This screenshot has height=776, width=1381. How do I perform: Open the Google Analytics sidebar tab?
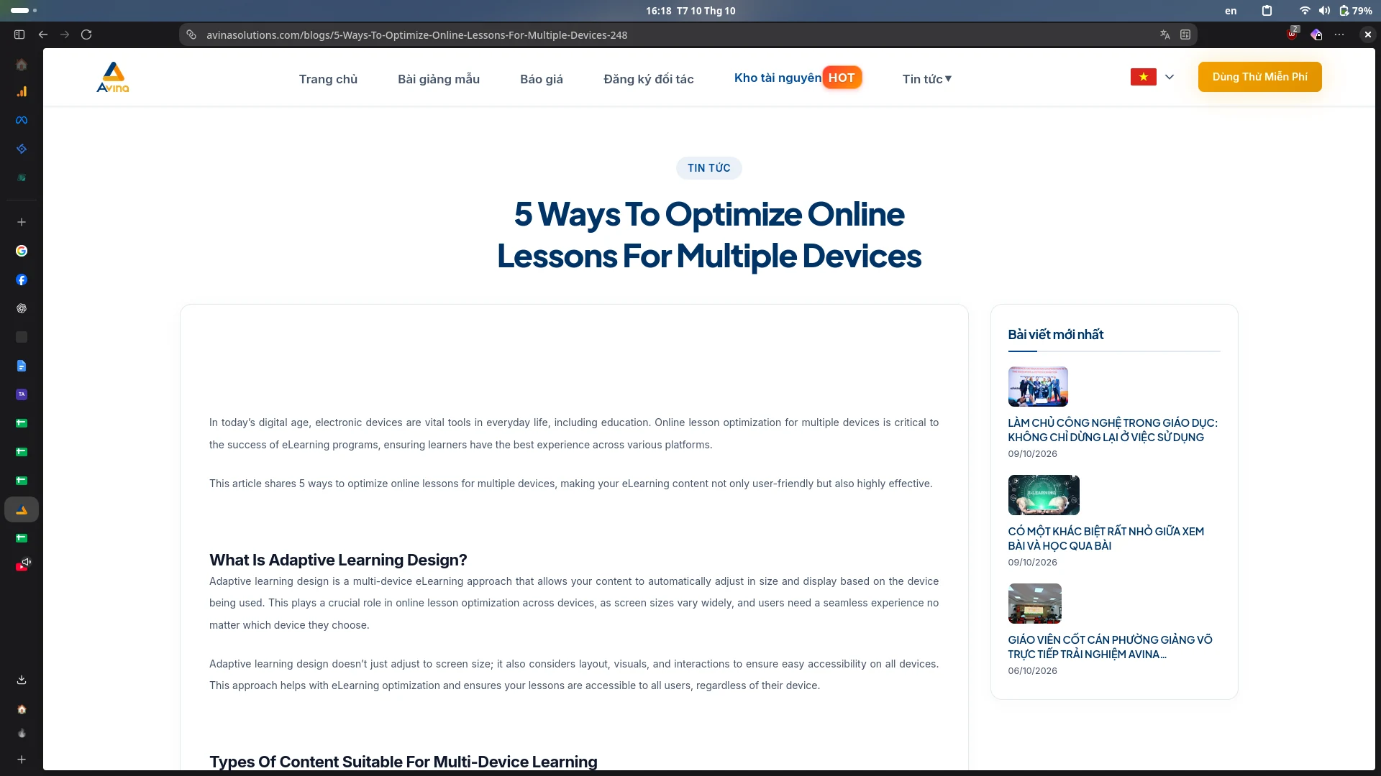click(x=22, y=92)
